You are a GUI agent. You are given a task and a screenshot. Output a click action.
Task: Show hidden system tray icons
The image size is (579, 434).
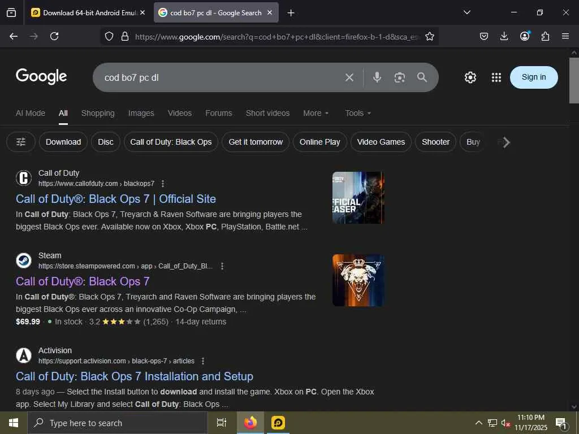478,423
